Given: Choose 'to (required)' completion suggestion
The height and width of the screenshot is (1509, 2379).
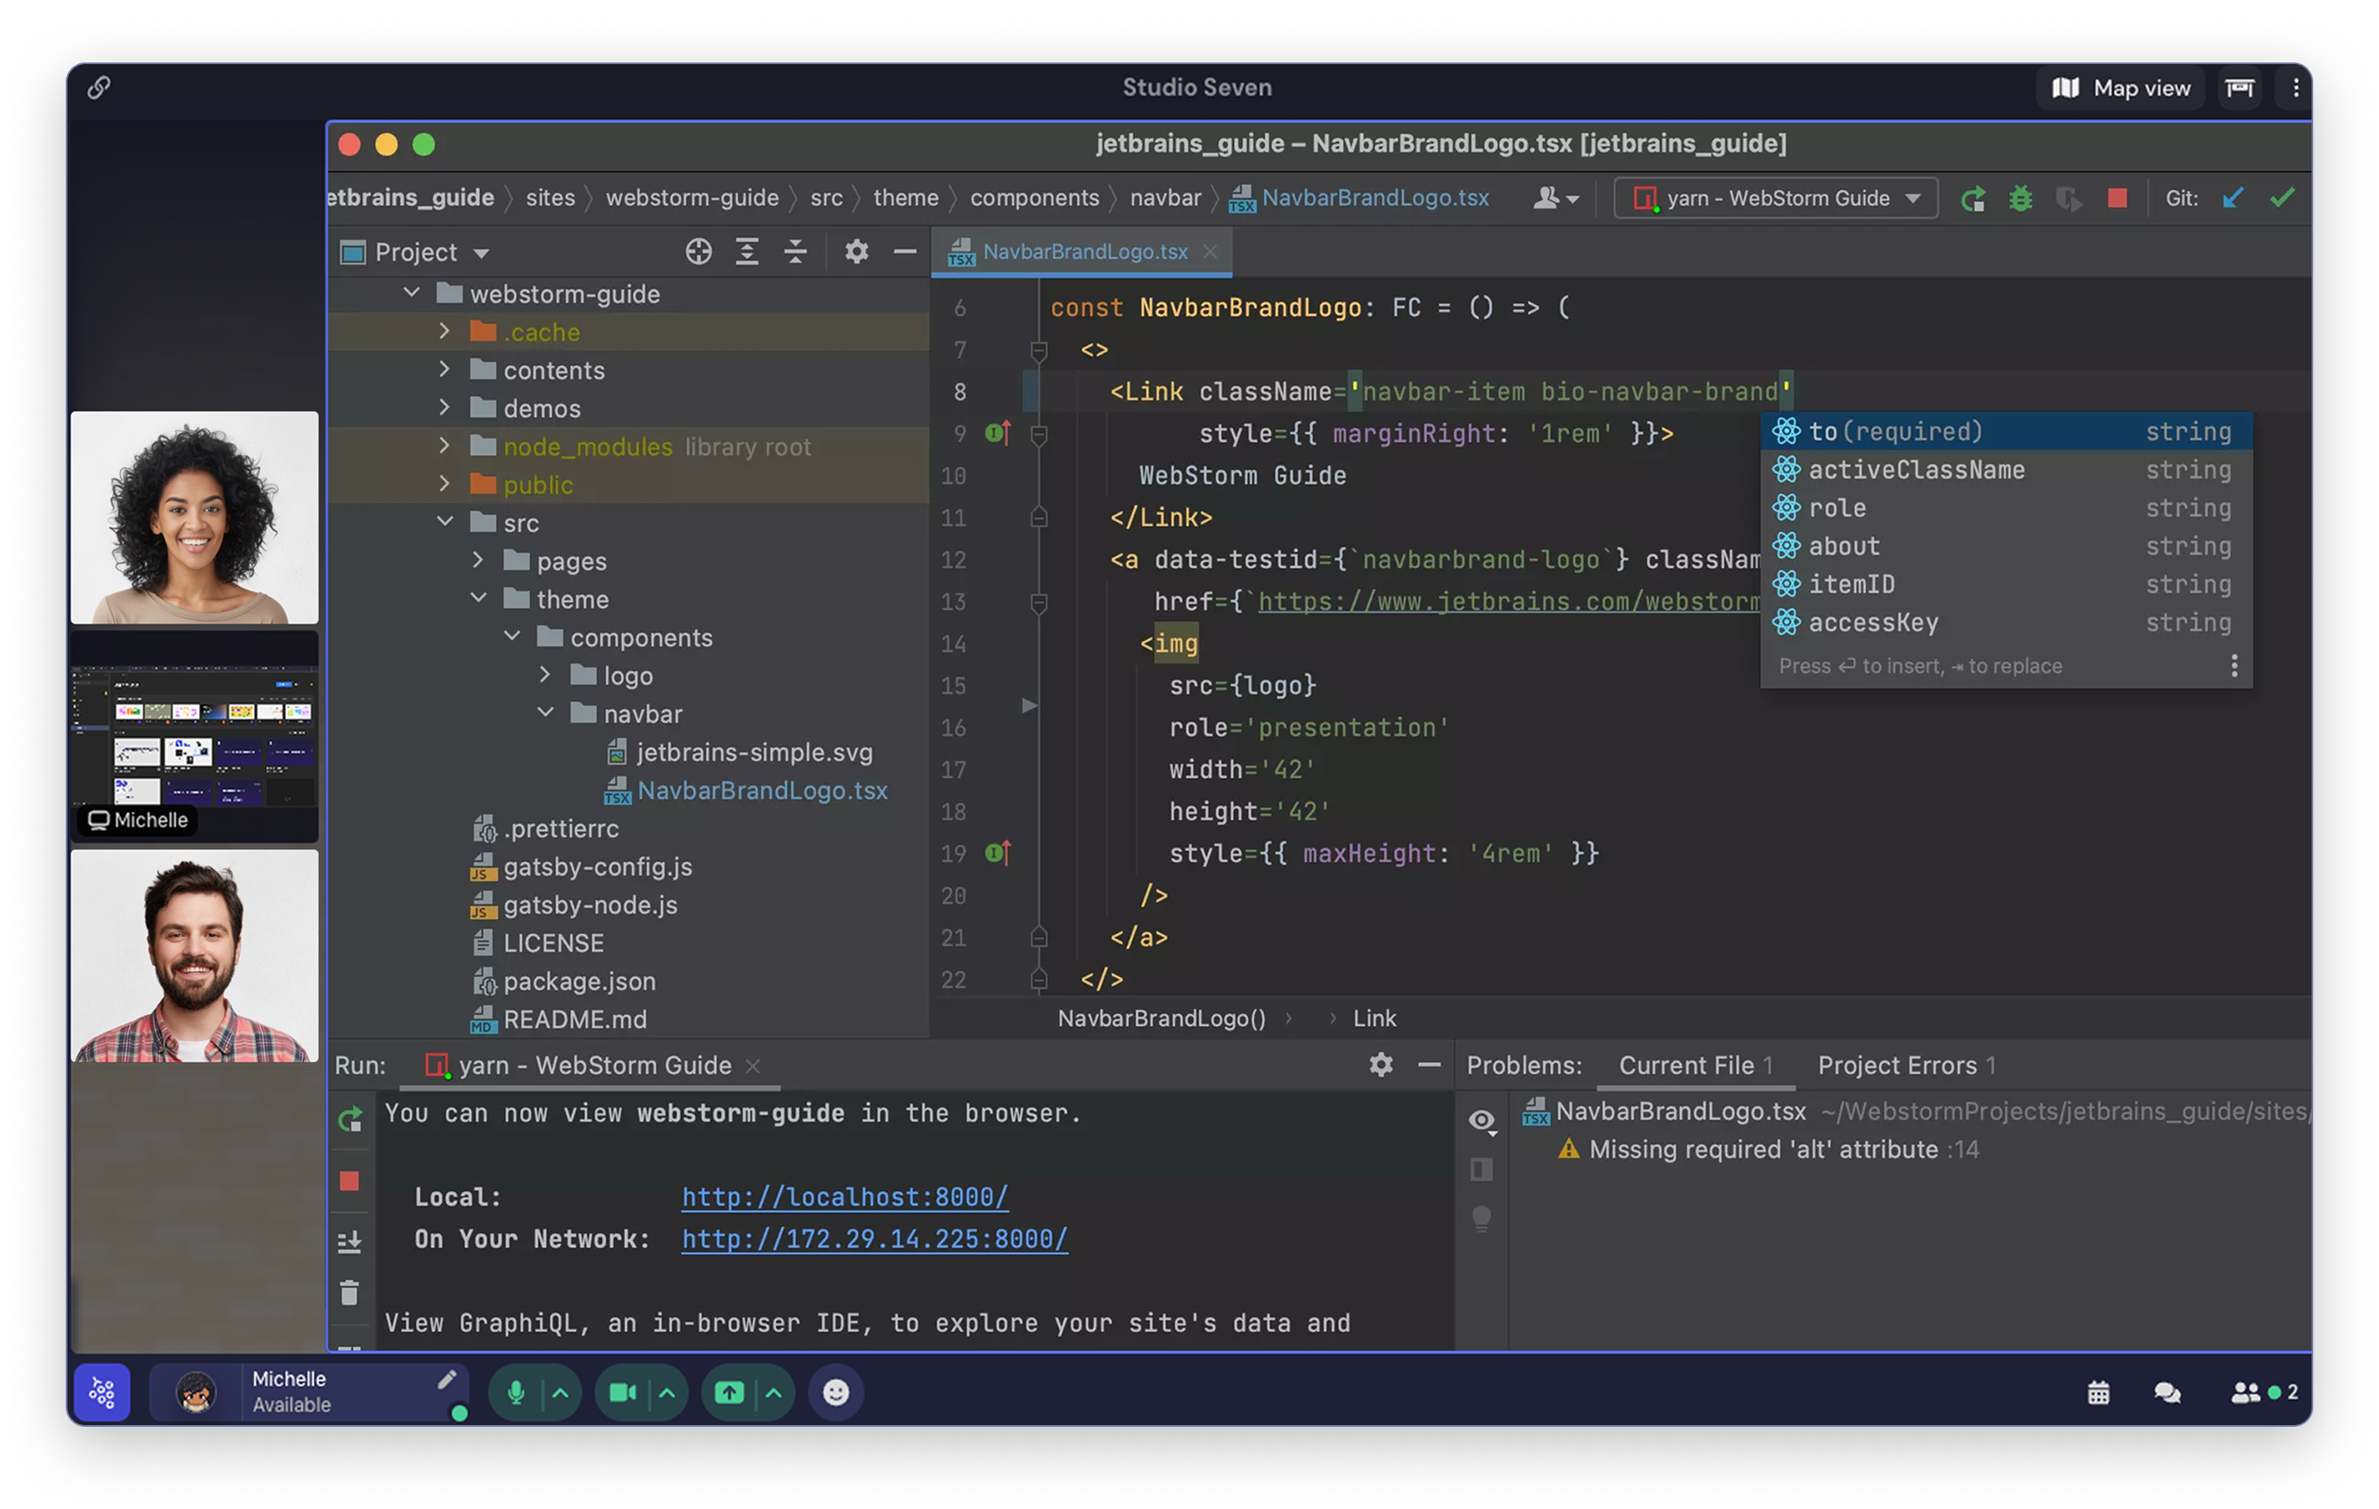Looking at the screenshot, I should [2006, 431].
